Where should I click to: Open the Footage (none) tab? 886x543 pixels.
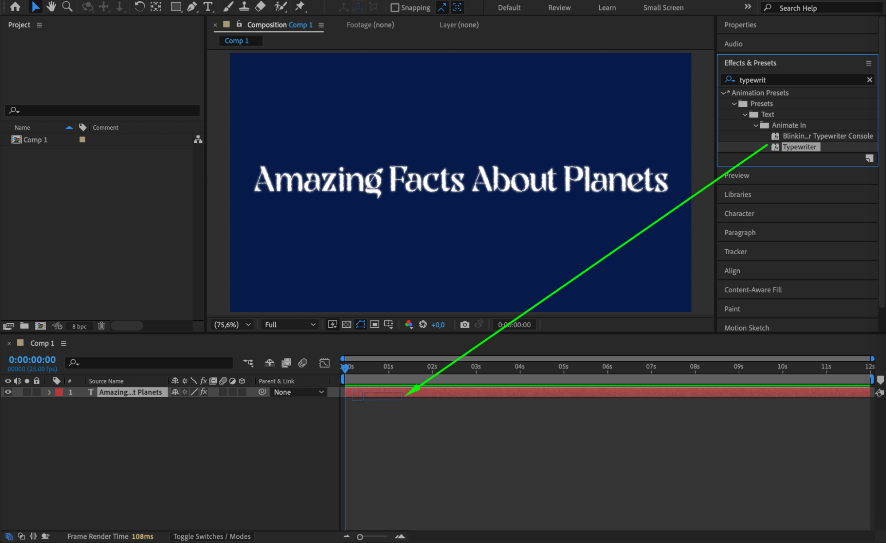(370, 25)
